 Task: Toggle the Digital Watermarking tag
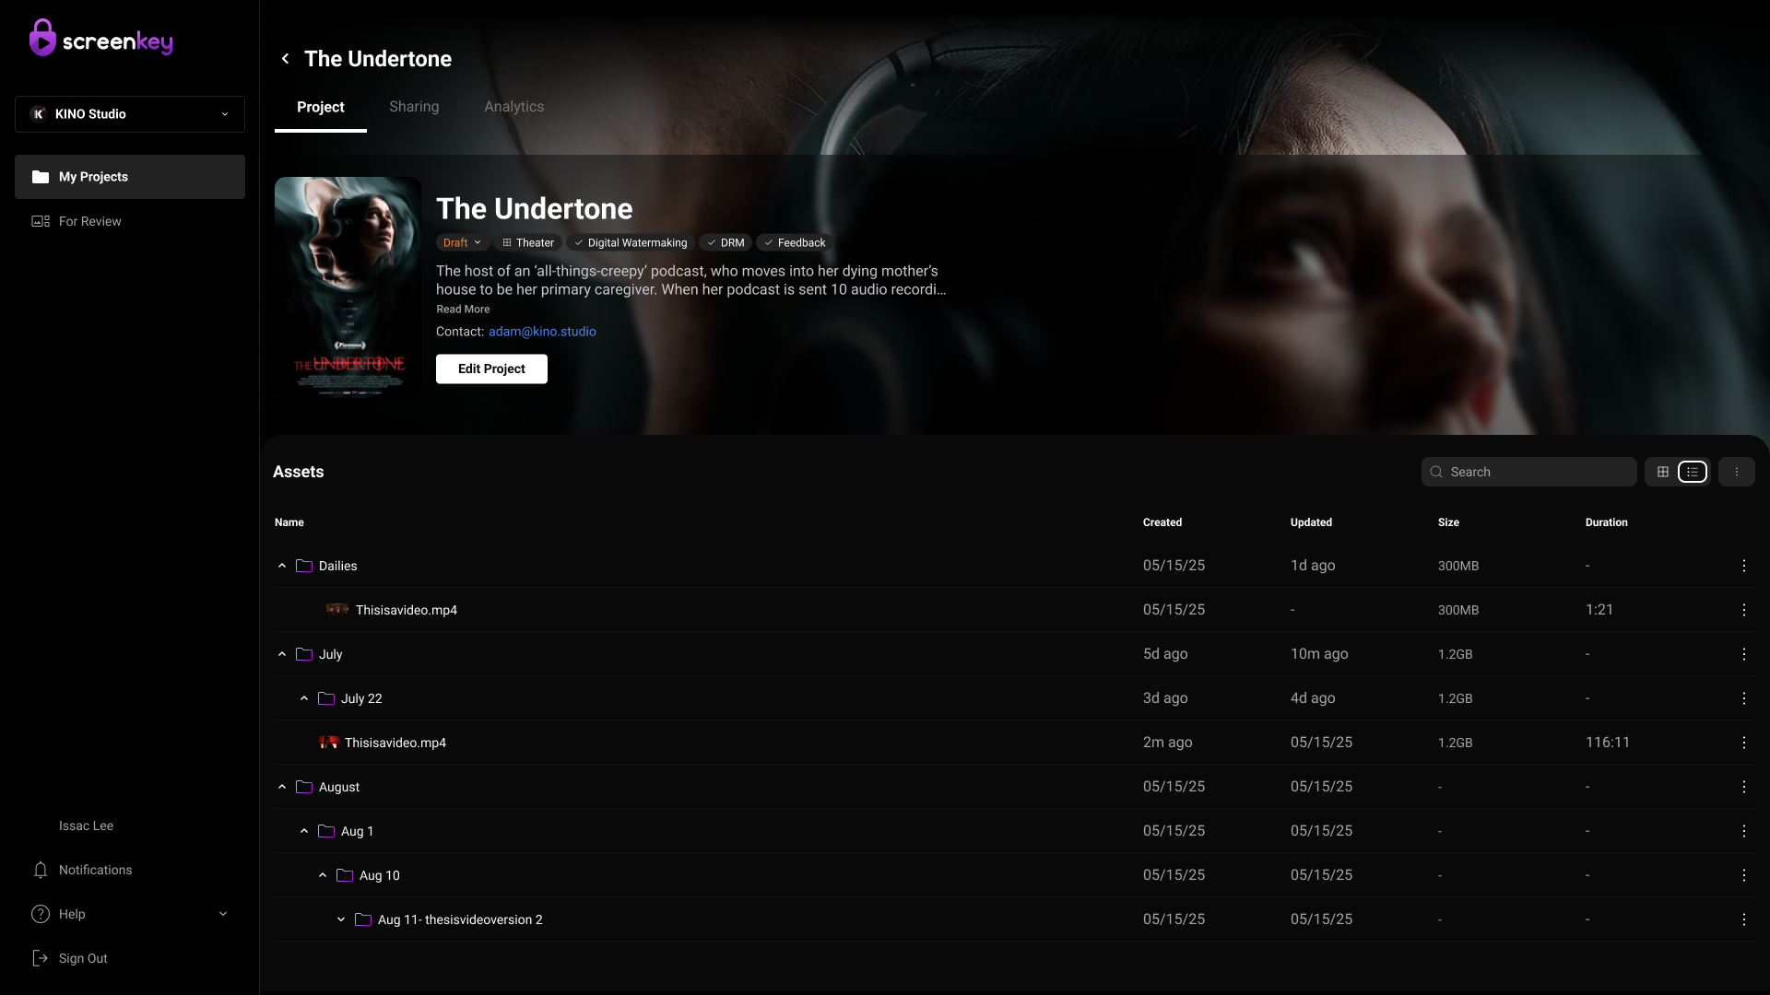coord(631,243)
